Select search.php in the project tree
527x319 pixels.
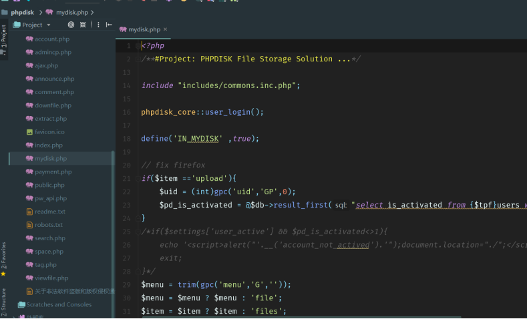click(50, 238)
